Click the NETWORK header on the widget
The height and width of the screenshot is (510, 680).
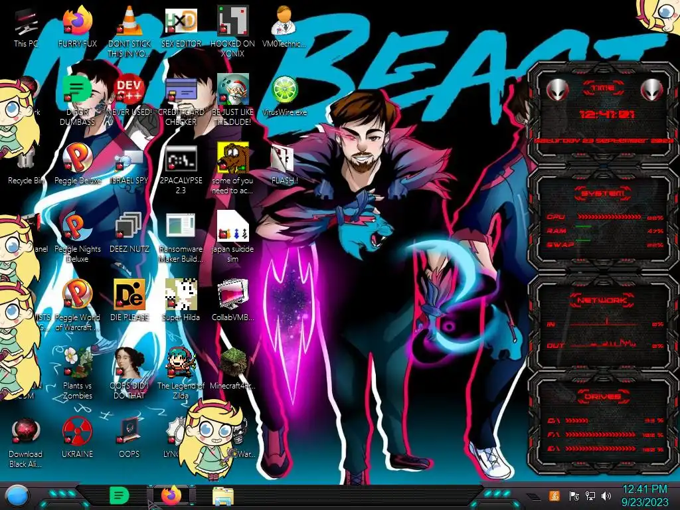click(x=602, y=300)
